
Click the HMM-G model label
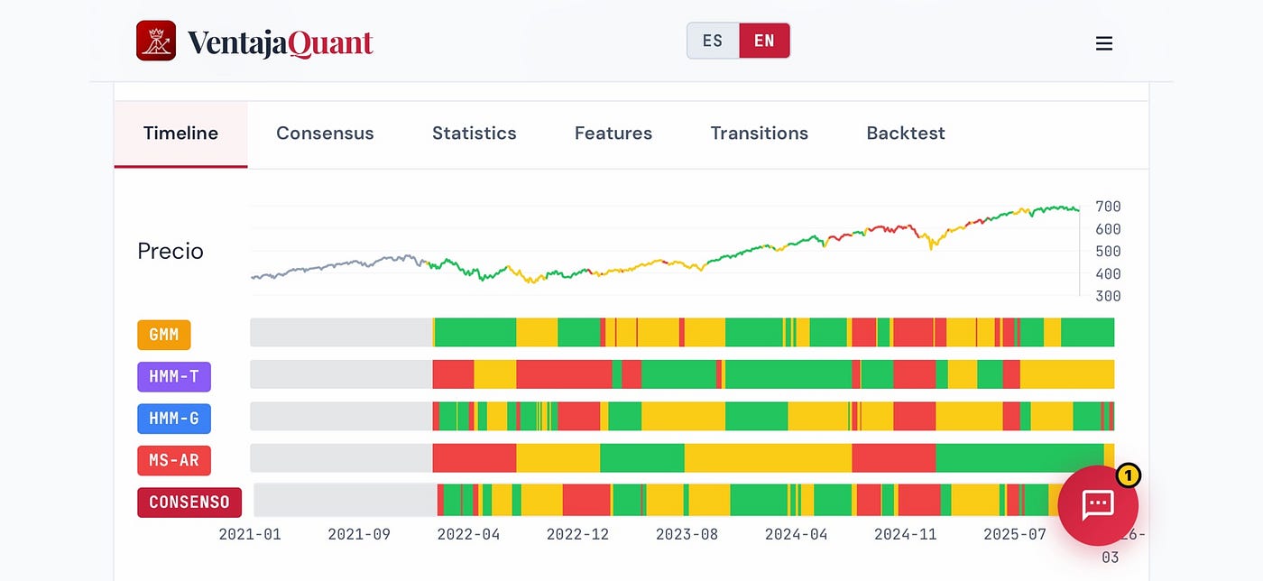click(x=174, y=419)
